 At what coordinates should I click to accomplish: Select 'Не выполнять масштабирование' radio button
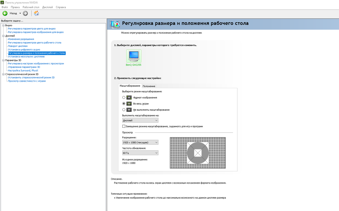(x=124, y=110)
